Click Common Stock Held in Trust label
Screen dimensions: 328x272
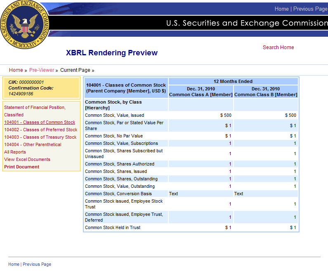(x=113, y=228)
